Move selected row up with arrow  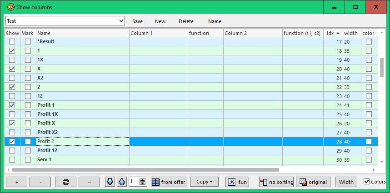point(121,182)
